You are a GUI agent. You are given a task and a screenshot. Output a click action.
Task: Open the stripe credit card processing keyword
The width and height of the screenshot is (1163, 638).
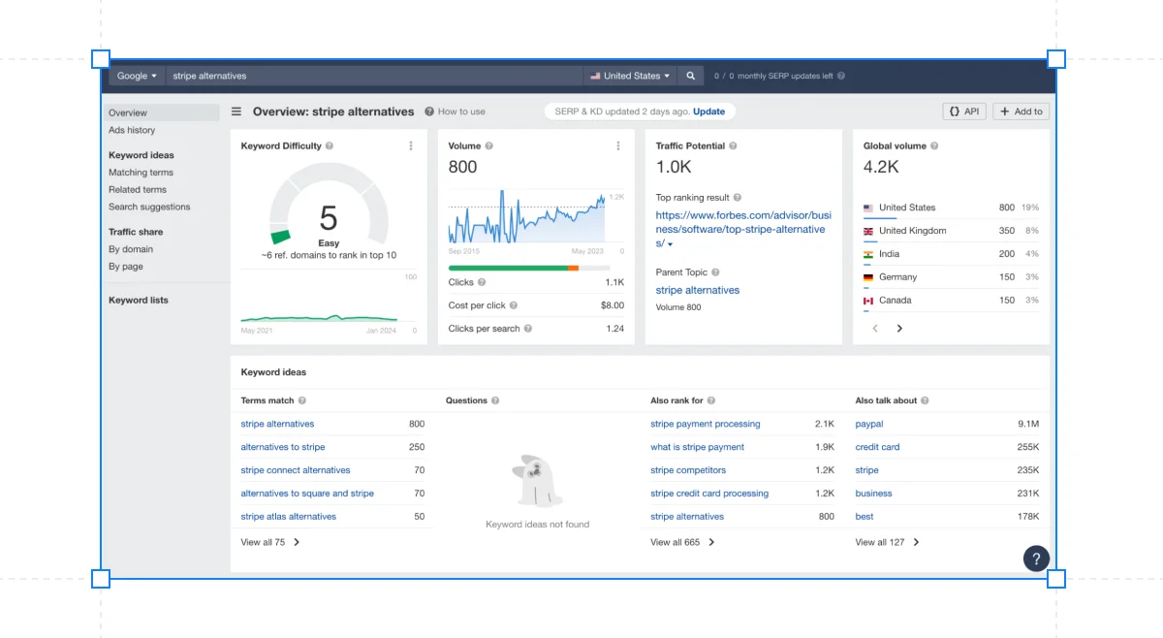[709, 494]
